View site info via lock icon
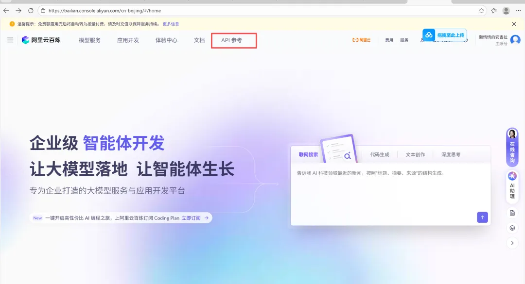This screenshot has height=284, width=525. (x=43, y=11)
